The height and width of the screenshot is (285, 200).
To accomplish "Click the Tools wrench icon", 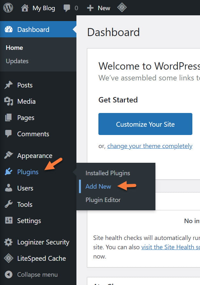I will click(9, 205).
